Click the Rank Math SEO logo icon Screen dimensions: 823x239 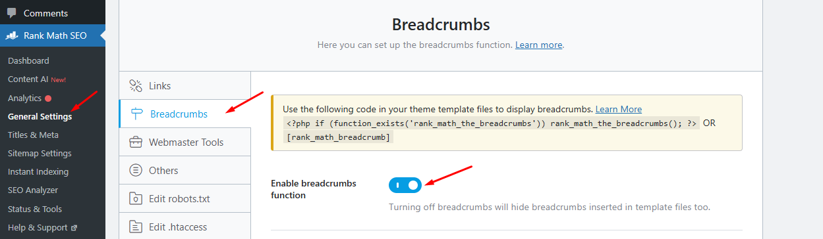(13, 35)
